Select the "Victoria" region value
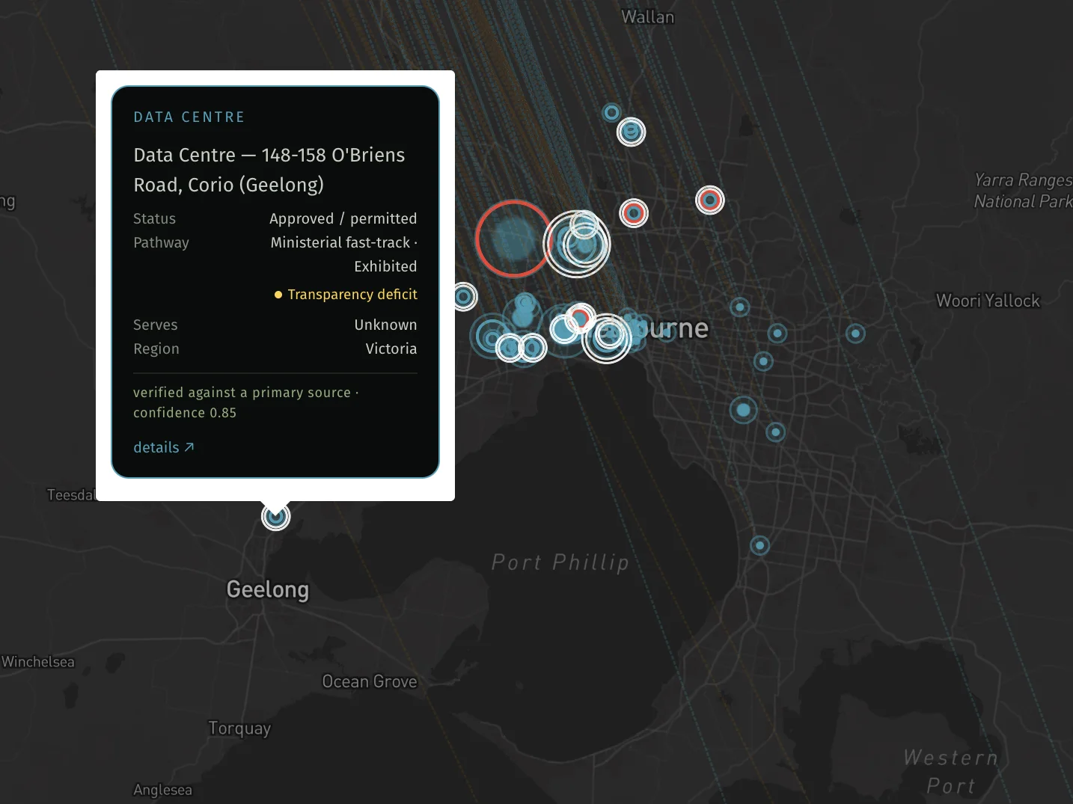The width and height of the screenshot is (1073, 804). click(x=391, y=349)
